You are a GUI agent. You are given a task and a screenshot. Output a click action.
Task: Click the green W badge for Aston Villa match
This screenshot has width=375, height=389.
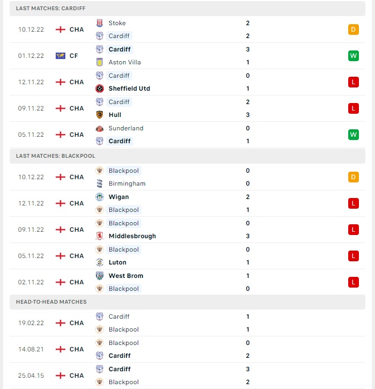point(354,56)
